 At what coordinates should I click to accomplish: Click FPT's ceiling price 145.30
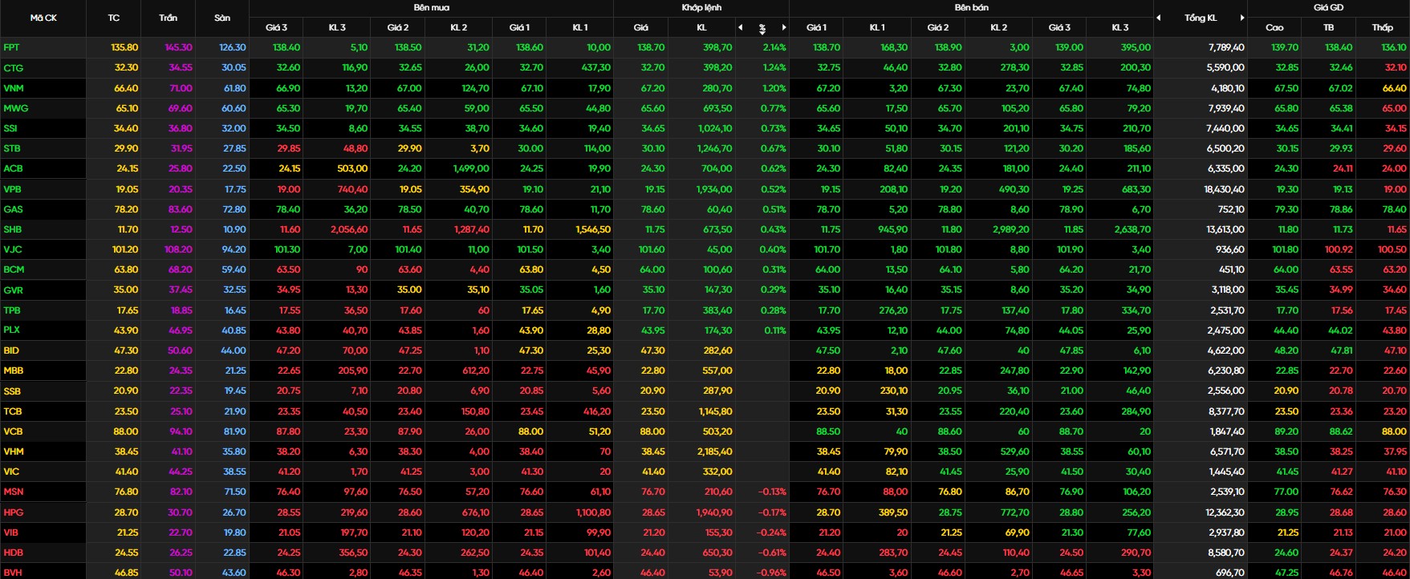pyautogui.click(x=178, y=47)
